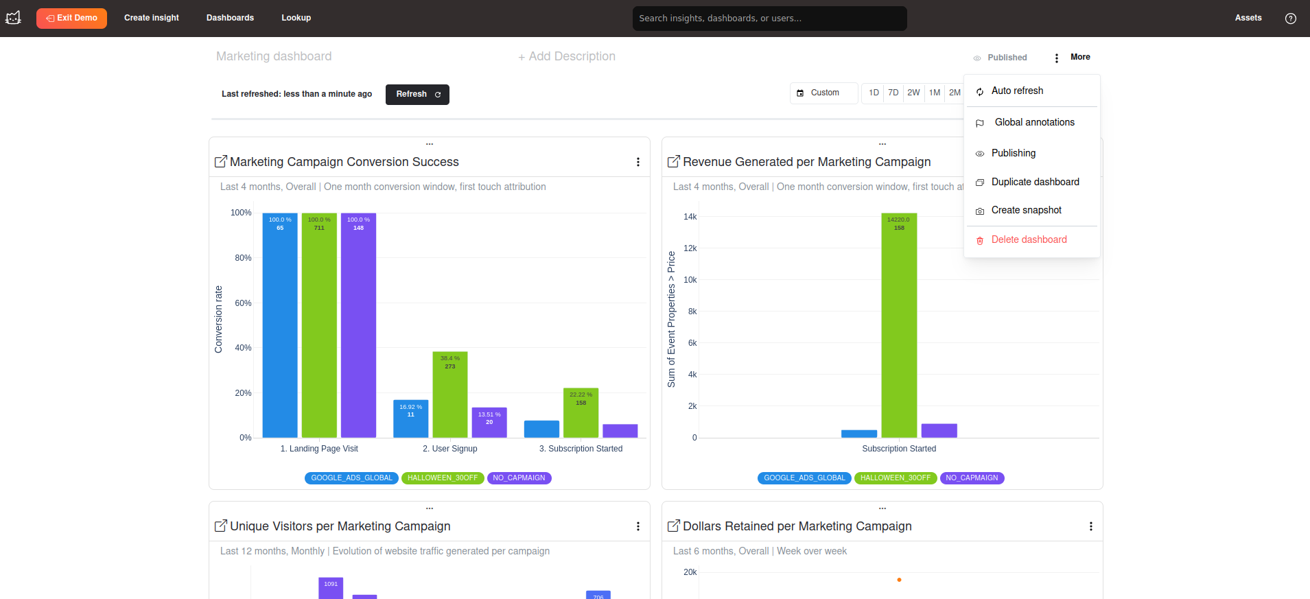Toggle GOOGLE_ADS_GLOBAL legend in Revenue Generated chart
Viewport: 1310px width, 599px height.
coord(804,478)
